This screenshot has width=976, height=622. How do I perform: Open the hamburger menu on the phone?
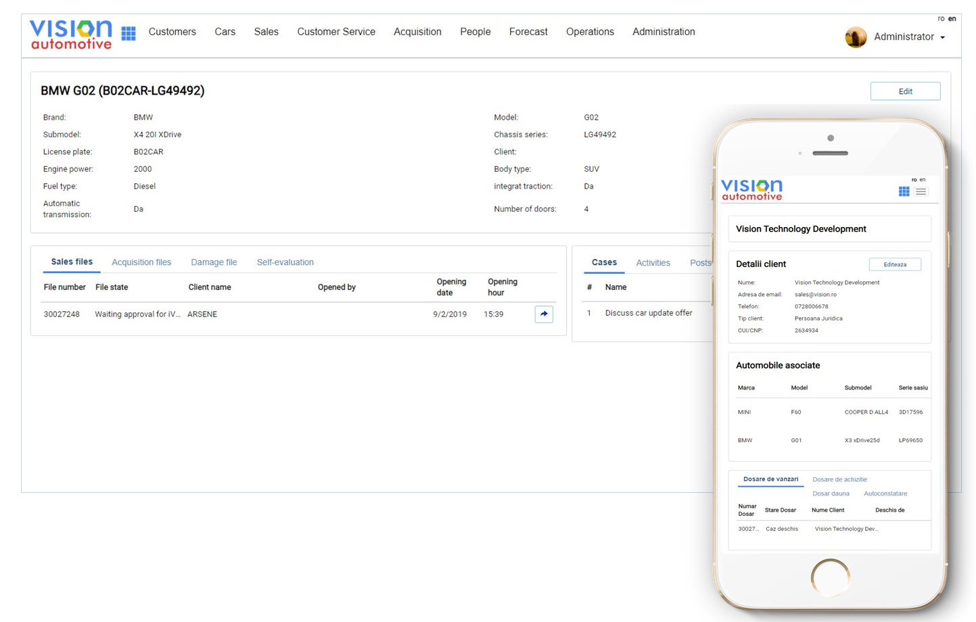coord(921,191)
